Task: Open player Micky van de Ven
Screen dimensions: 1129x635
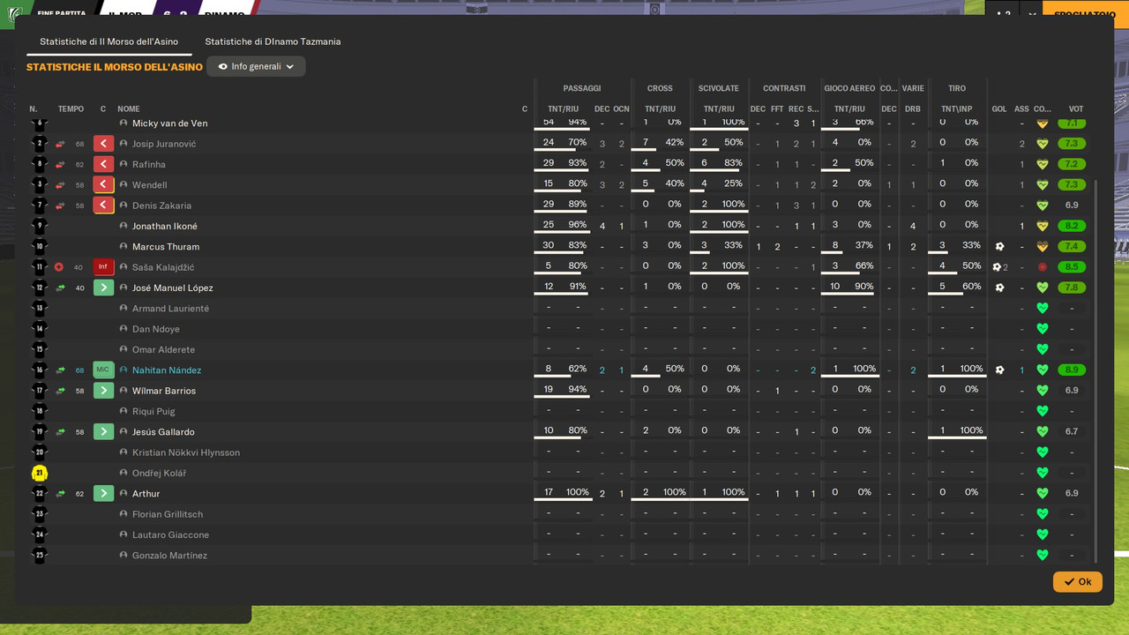Action: [169, 123]
